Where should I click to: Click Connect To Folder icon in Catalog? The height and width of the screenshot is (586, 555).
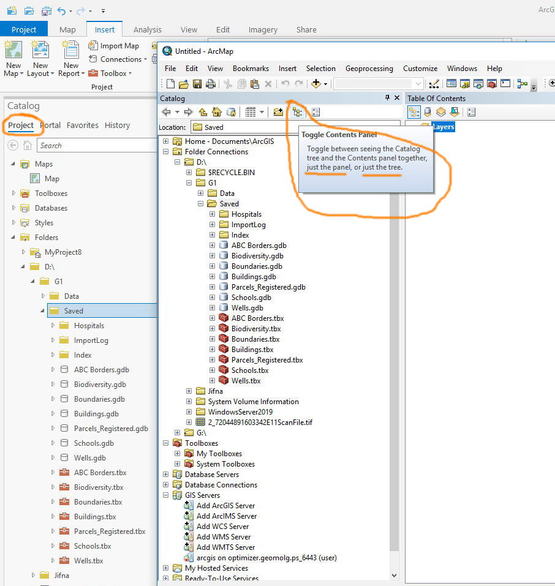(278, 111)
